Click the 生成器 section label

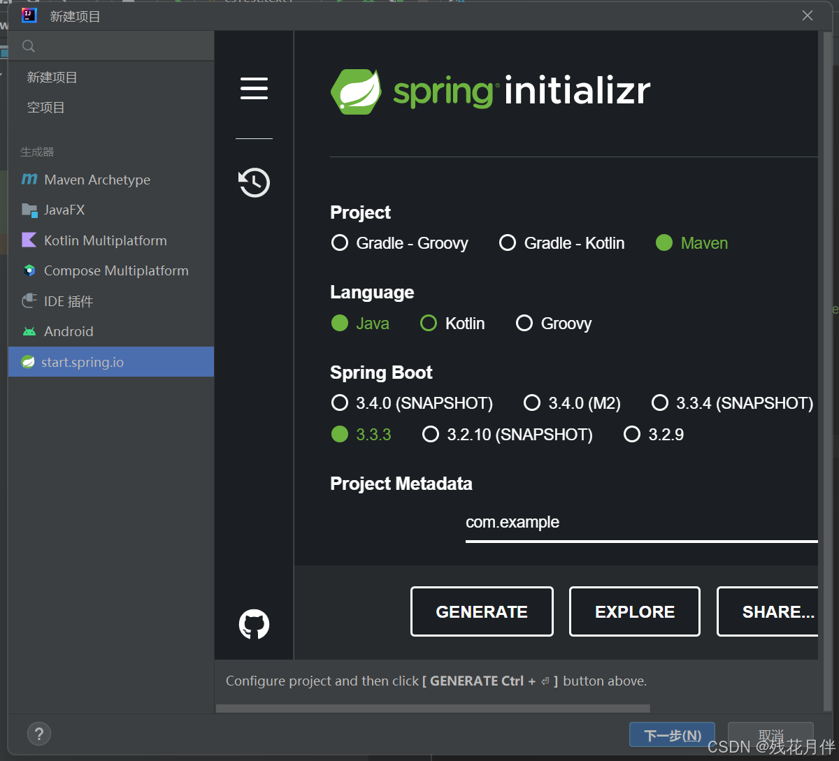(37, 152)
